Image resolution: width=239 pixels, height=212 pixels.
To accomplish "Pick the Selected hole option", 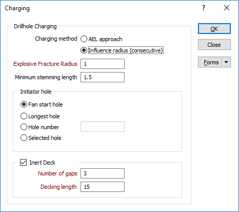I will click(x=24, y=138).
